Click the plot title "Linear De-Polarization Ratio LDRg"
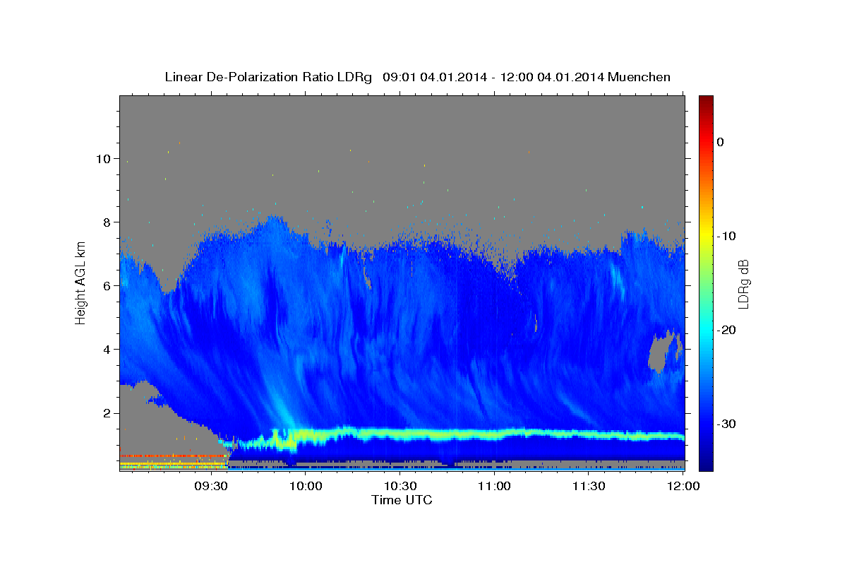Image resolution: width=847 pixels, height=565 pixels. [268, 77]
